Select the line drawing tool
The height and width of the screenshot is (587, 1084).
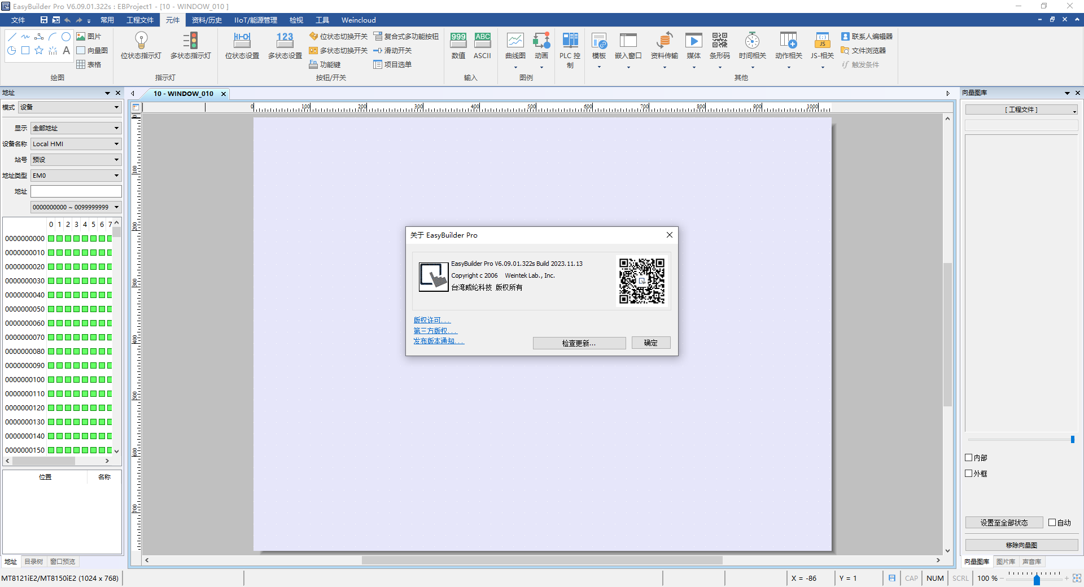[12, 37]
